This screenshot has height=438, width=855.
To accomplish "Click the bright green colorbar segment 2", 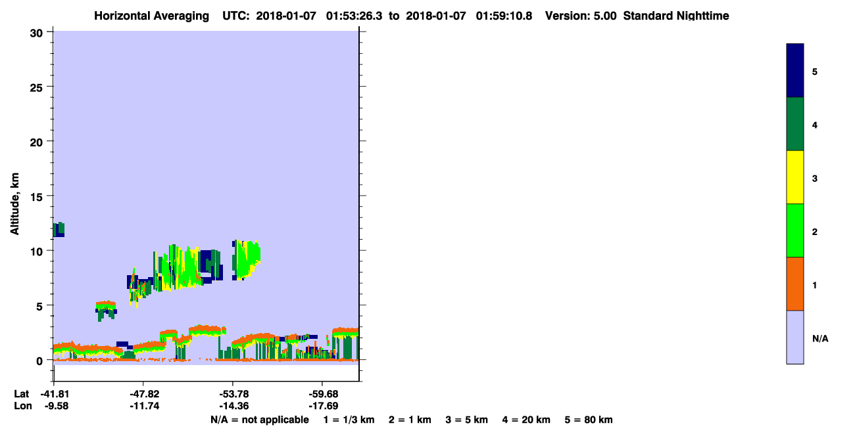I will 794,230.
